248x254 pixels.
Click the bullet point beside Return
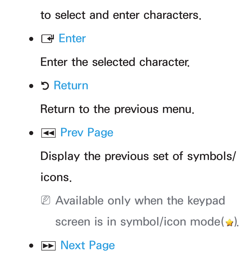tap(31, 86)
